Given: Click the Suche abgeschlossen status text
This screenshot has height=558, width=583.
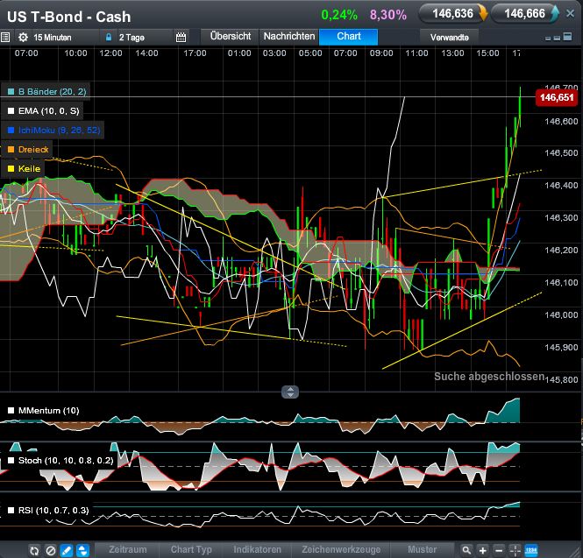Looking at the screenshot, I should (x=489, y=377).
